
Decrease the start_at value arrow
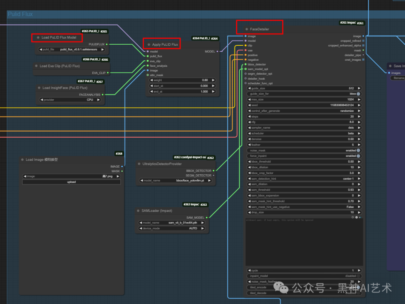click(151, 86)
